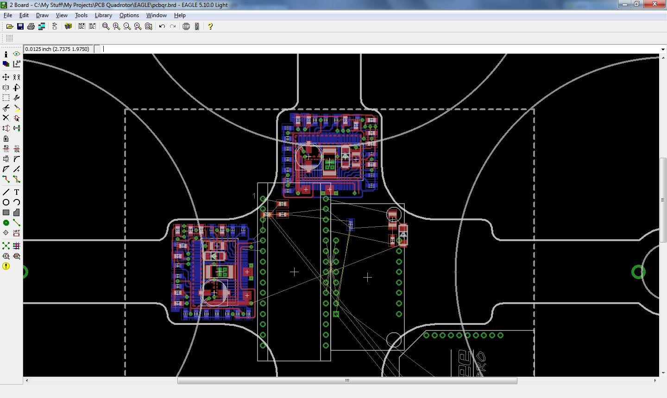The height and width of the screenshot is (398, 667).
Task: Run a ULP user language program
Action: 92,26
